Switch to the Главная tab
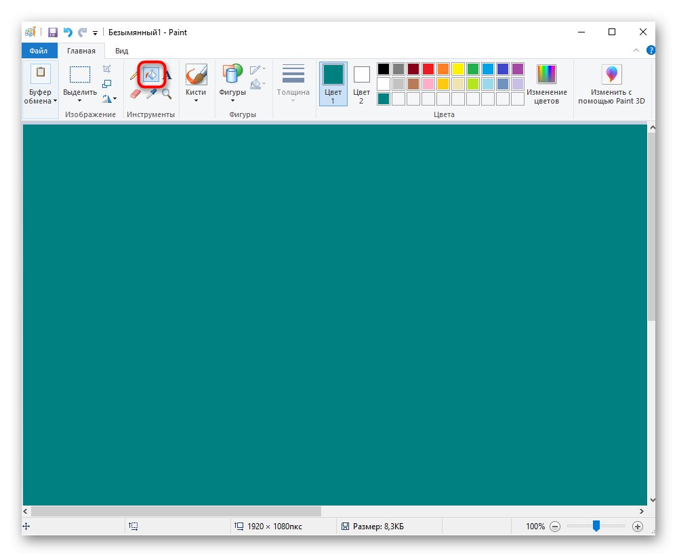Screen dimensions: 677x557 [81, 51]
